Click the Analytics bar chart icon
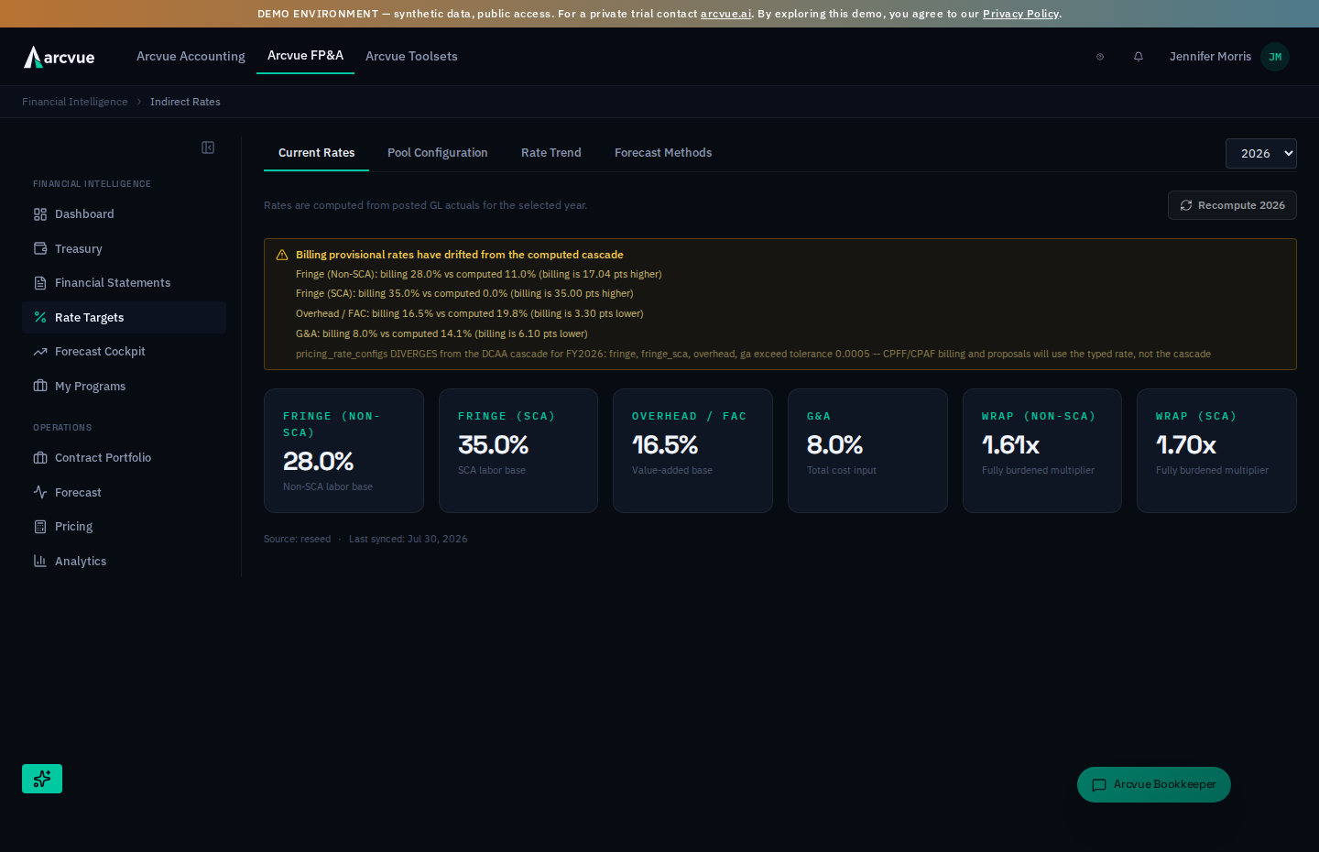Viewport: 1319px width, 852px height. [40, 561]
